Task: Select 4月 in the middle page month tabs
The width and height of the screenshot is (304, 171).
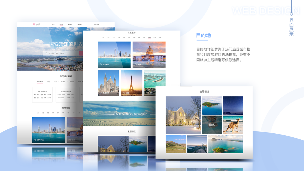Action: point(119,37)
